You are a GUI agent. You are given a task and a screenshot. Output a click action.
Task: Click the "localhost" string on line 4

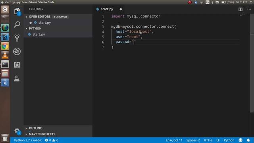pyautogui.click(x=139, y=32)
